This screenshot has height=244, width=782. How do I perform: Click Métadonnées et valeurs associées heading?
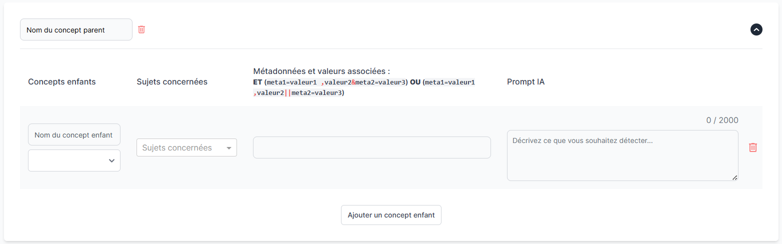coord(321,71)
